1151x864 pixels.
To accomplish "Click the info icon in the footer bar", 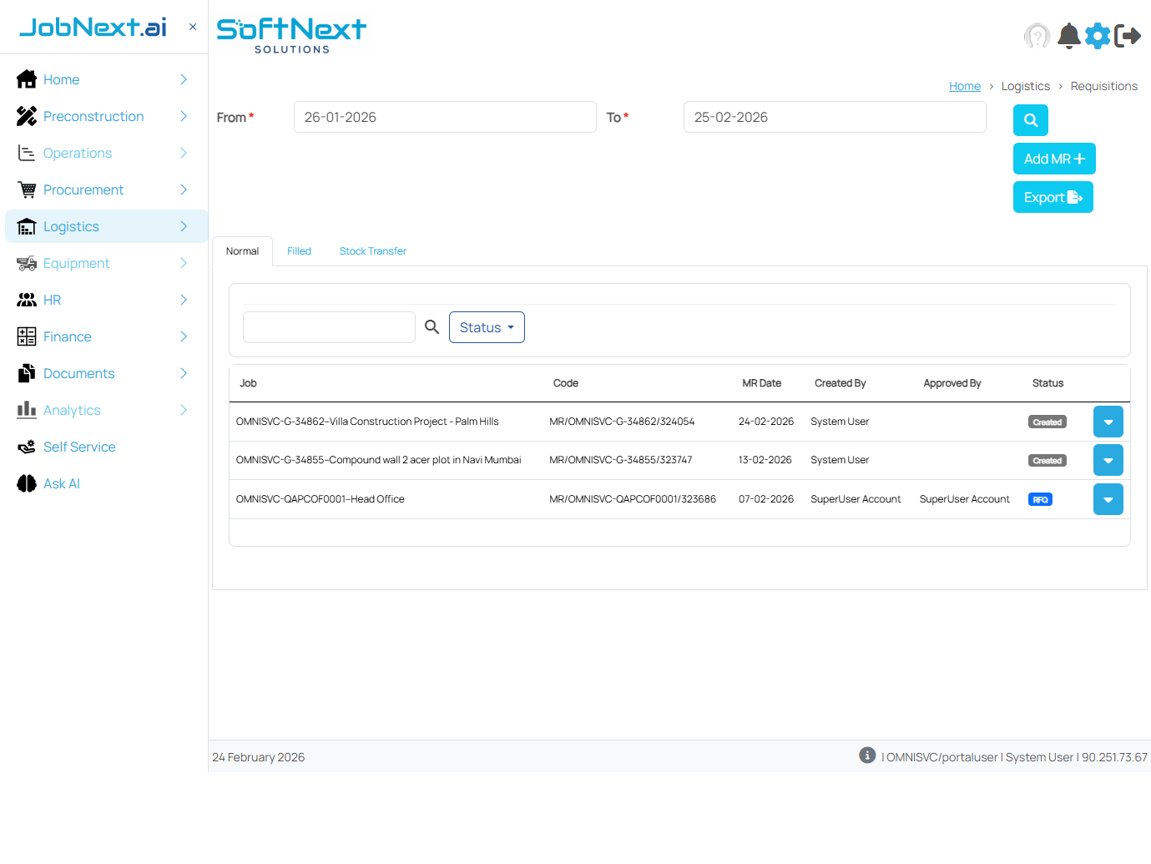I will 867,755.
